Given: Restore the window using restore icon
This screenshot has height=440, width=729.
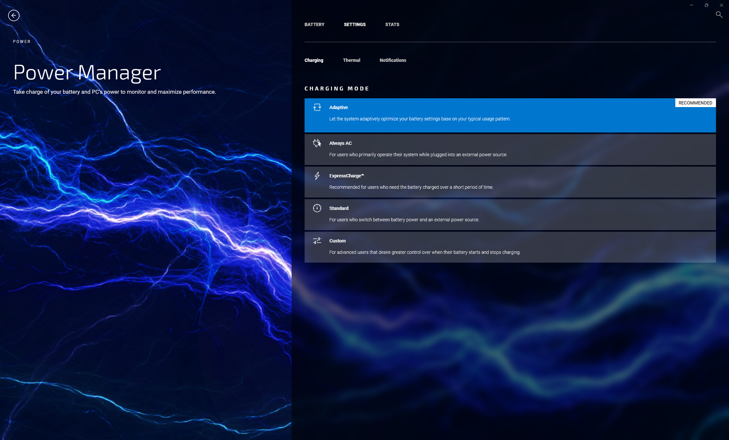Looking at the screenshot, I should pyautogui.click(x=706, y=5).
